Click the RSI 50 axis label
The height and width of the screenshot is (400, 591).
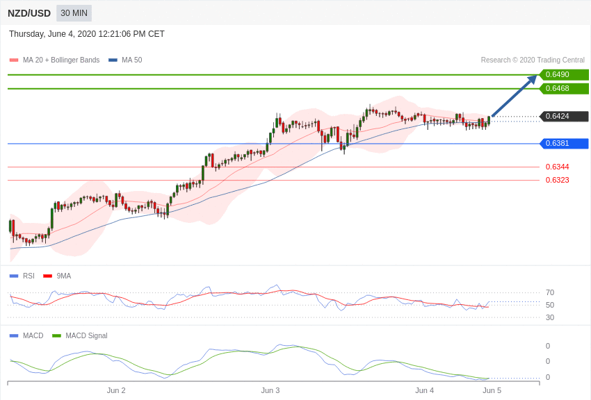click(550, 305)
